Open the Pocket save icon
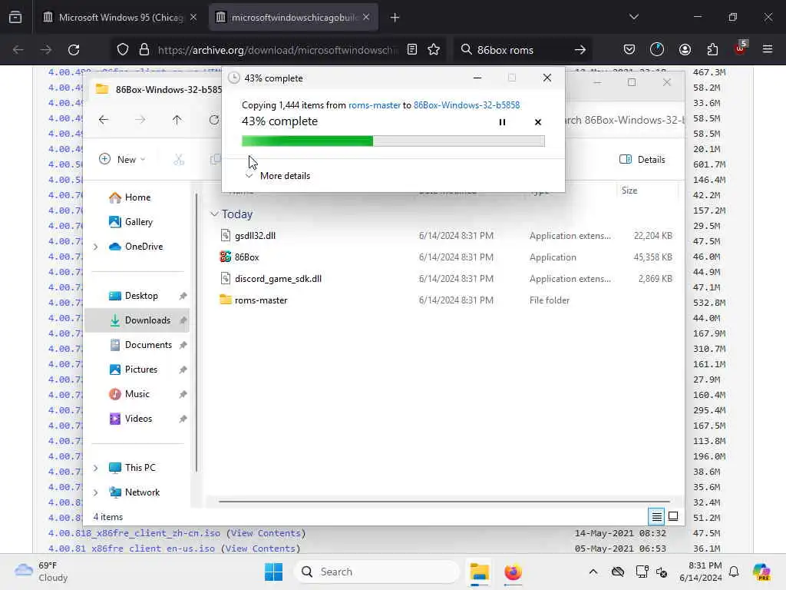Image resolution: width=786 pixels, height=590 pixels. 629,50
